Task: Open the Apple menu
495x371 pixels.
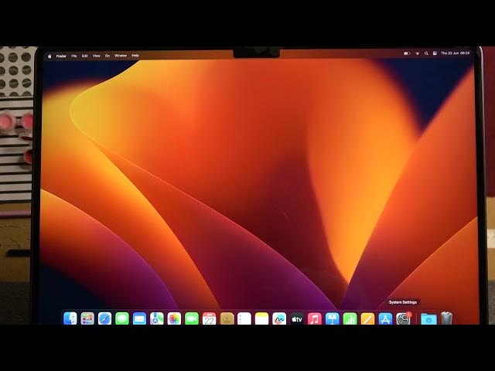Action: 49,56
